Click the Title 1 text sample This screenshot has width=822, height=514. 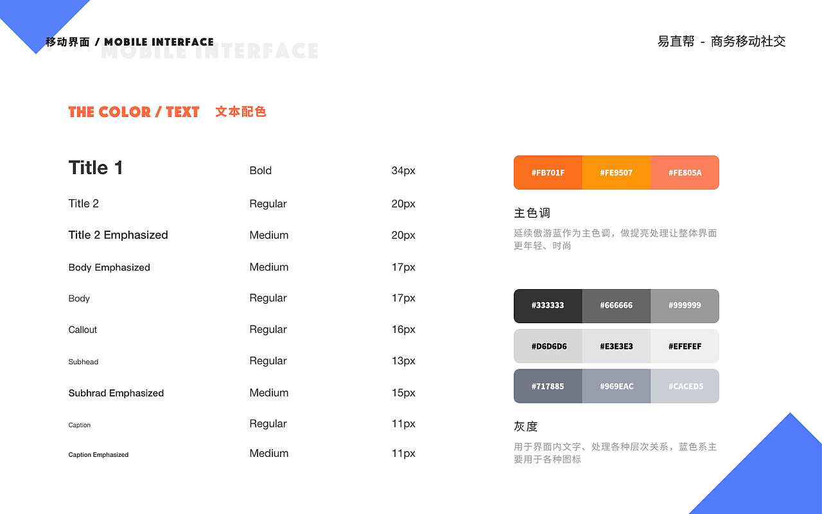96,168
